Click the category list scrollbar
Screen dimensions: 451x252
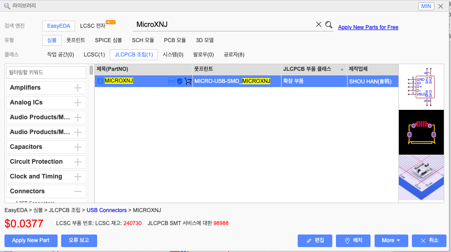(x=91, y=70)
